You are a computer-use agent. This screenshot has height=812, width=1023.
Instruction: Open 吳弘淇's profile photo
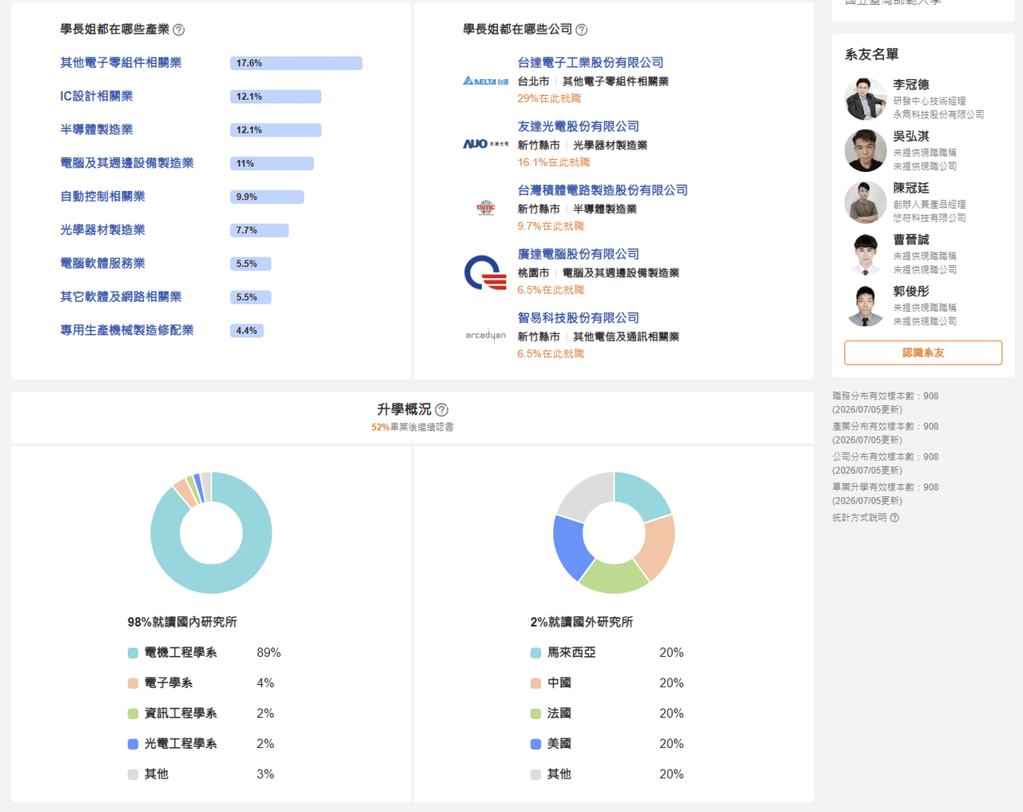click(x=866, y=150)
